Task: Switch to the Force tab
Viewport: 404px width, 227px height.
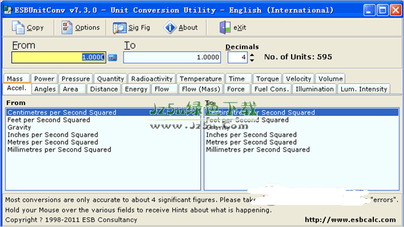Action: [x=237, y=89]
